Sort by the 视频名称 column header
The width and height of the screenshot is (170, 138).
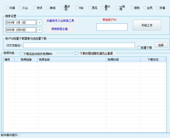(x=72, y=60)
